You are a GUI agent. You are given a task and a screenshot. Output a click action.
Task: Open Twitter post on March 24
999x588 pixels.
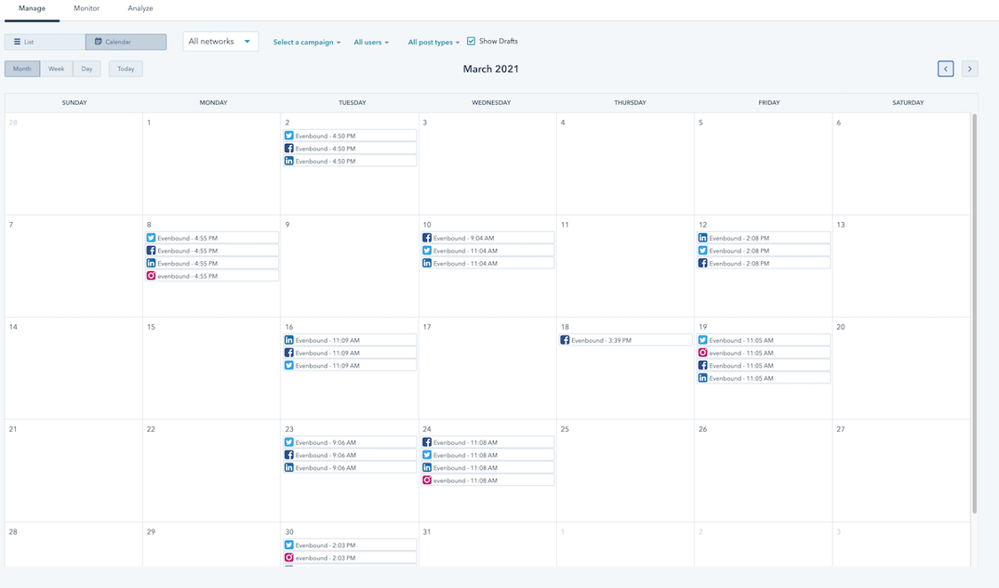[488, 455]
